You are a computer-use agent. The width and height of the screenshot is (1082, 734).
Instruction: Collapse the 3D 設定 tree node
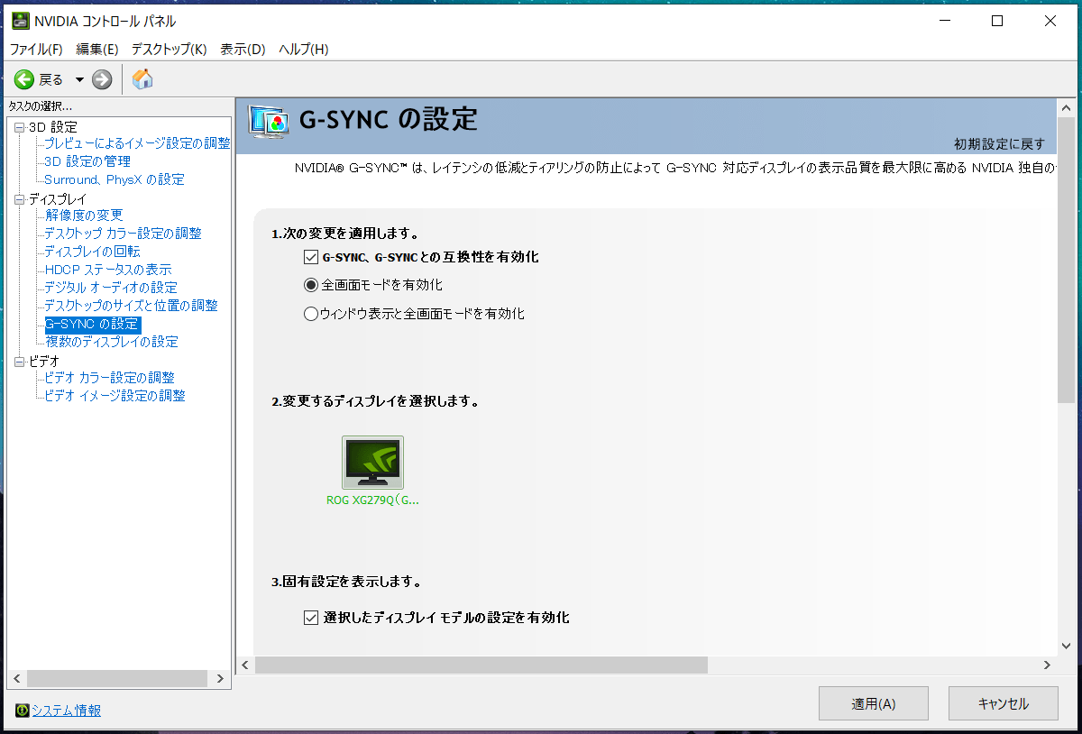(x=20, y=127)
